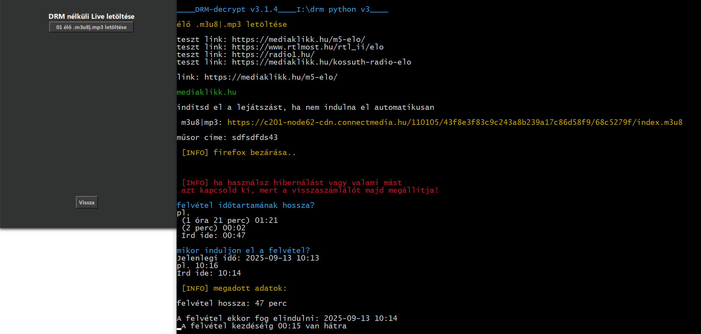Viewport: 701px width, 334px height.
Task: Click the 'Írd ide: 00:47' input line
Action: pos(213,235)
